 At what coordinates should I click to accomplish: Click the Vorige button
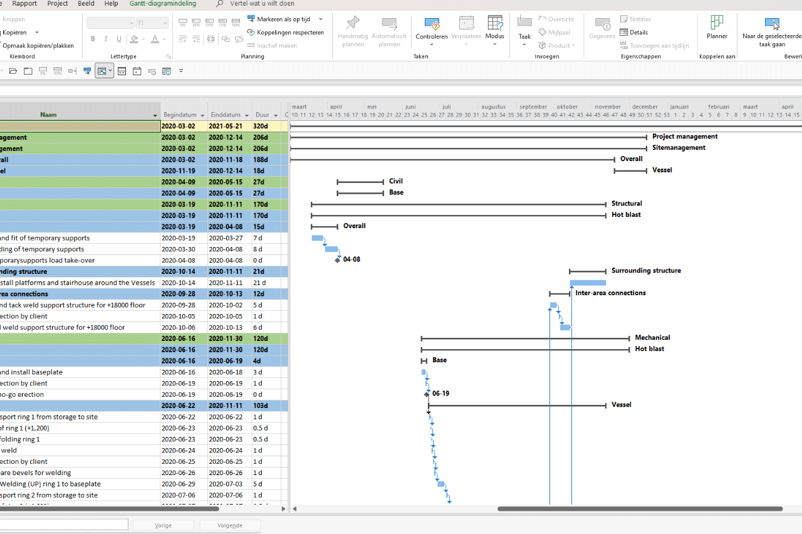(x=164, y=525)
